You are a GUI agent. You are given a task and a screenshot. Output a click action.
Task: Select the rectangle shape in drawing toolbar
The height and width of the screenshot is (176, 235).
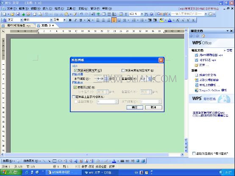[54, 161]
